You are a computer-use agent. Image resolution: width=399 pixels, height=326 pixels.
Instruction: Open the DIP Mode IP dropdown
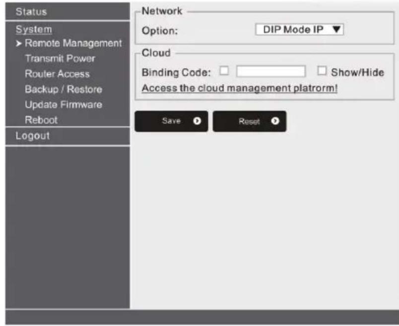(300, 29)
